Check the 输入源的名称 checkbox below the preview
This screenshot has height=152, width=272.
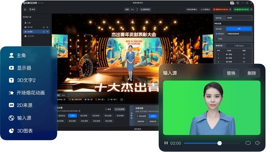tap(70, 99)
